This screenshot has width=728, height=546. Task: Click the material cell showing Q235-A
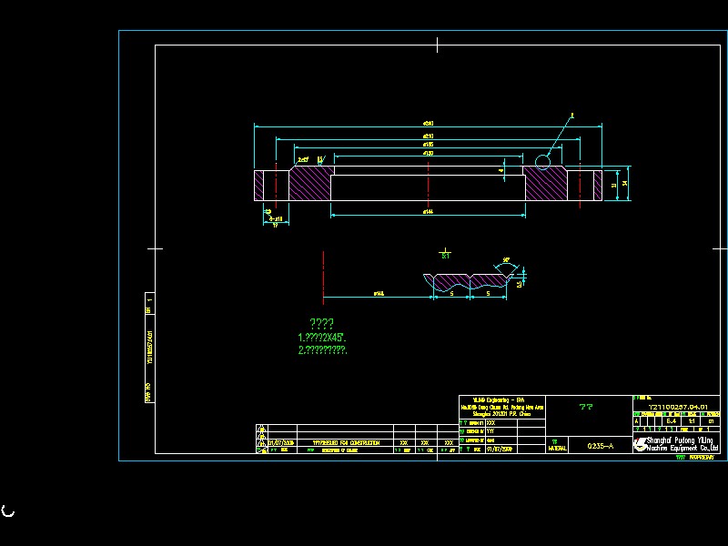click(x=601, y=445)
